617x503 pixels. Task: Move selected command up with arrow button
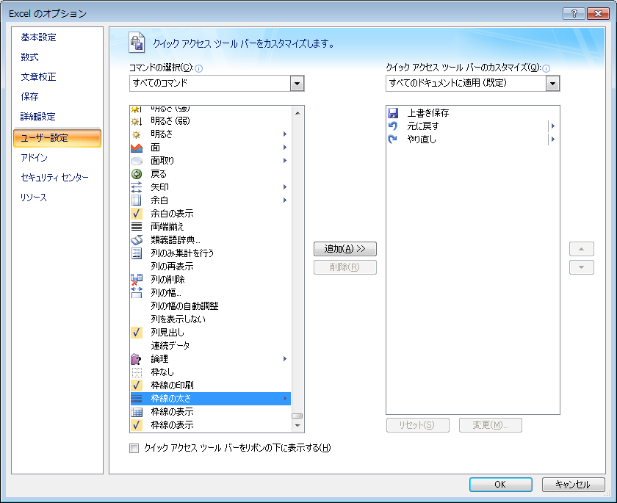(581, 249)
